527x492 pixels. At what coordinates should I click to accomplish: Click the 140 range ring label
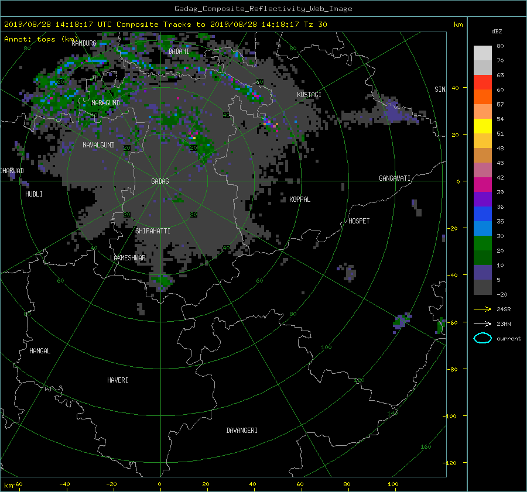pos(392,413)
